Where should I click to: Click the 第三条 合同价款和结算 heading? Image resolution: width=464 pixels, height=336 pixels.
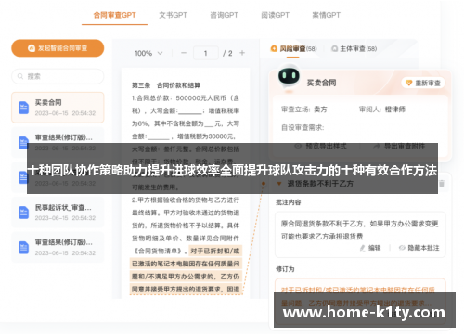tap(166, 85)
